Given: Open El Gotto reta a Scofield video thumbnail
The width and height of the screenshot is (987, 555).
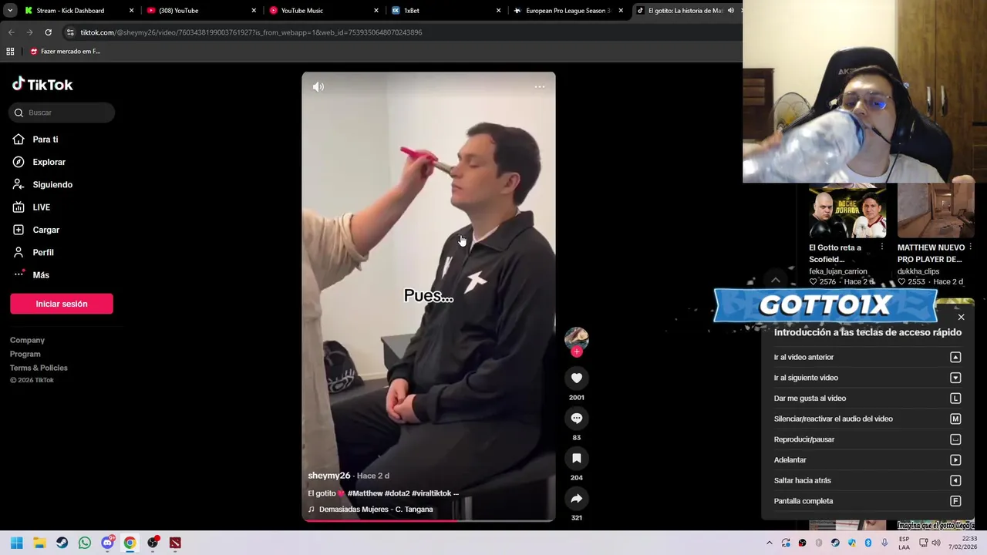Looking at the screenshot, I should coord(847,210).
